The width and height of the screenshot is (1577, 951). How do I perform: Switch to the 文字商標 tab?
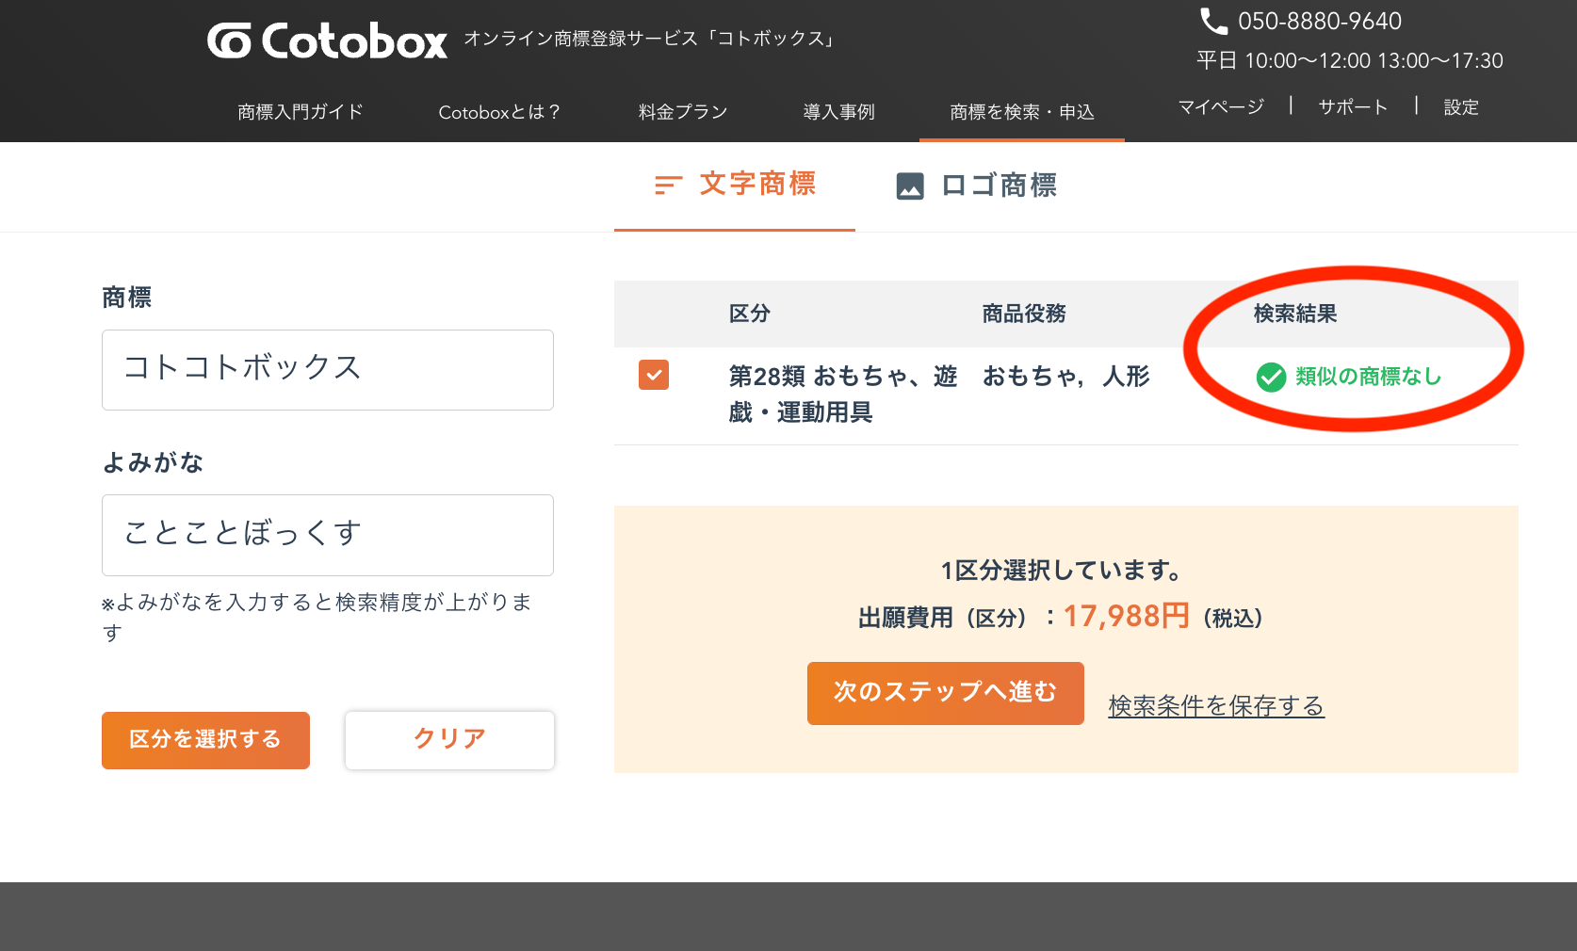[x=735, y=185]
